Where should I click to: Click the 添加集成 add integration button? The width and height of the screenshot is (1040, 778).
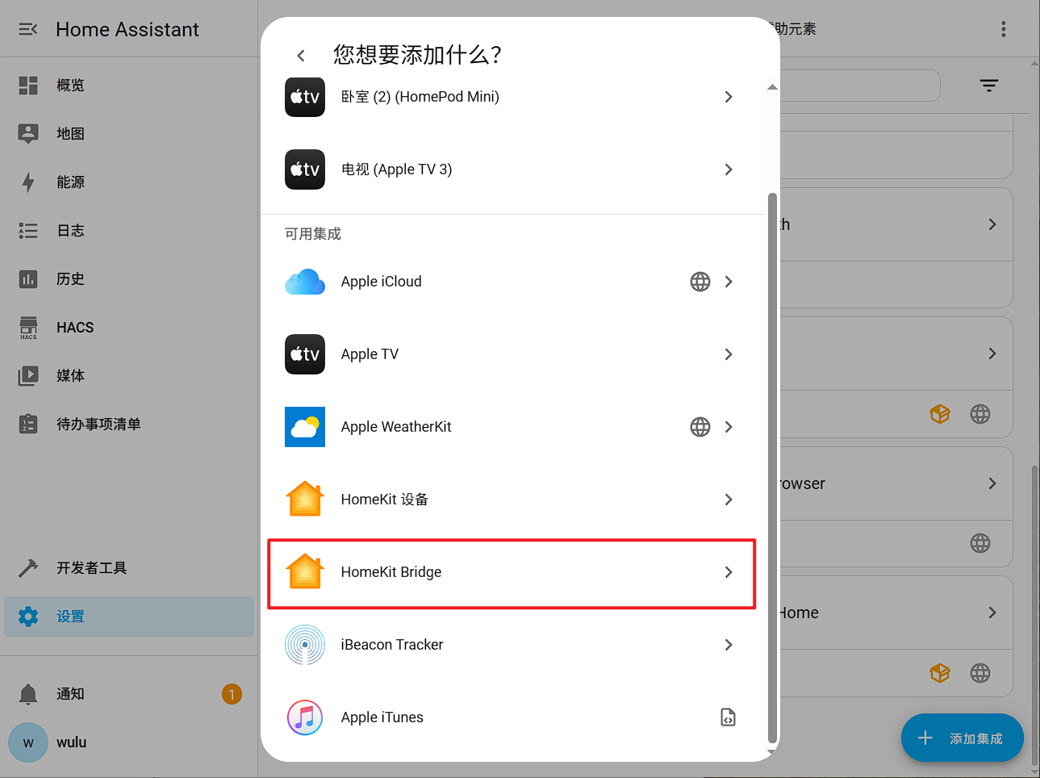[963, 738]
